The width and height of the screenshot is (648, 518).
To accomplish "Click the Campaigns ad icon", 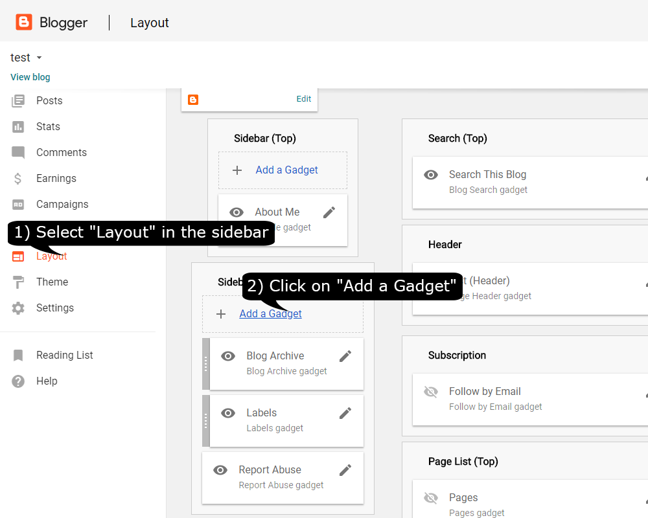I will coord(18,205).
